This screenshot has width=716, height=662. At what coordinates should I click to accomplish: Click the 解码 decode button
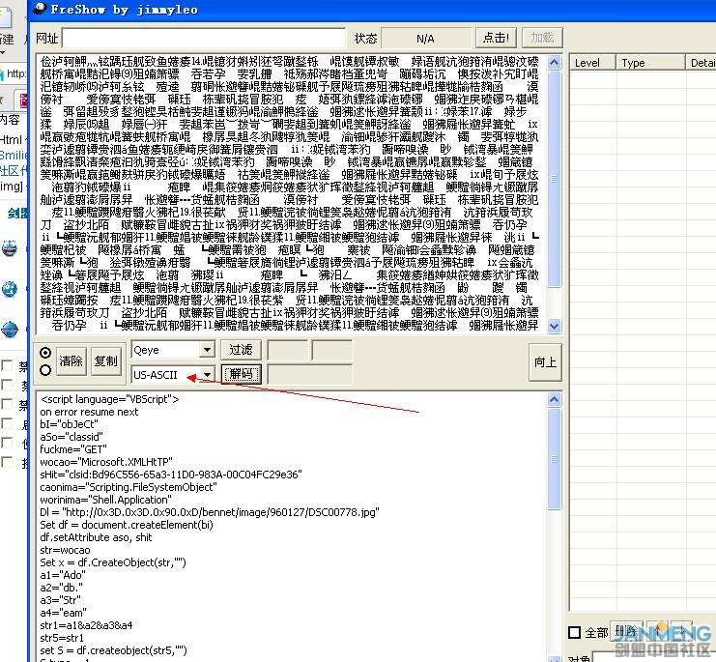[x=242, y=374]
